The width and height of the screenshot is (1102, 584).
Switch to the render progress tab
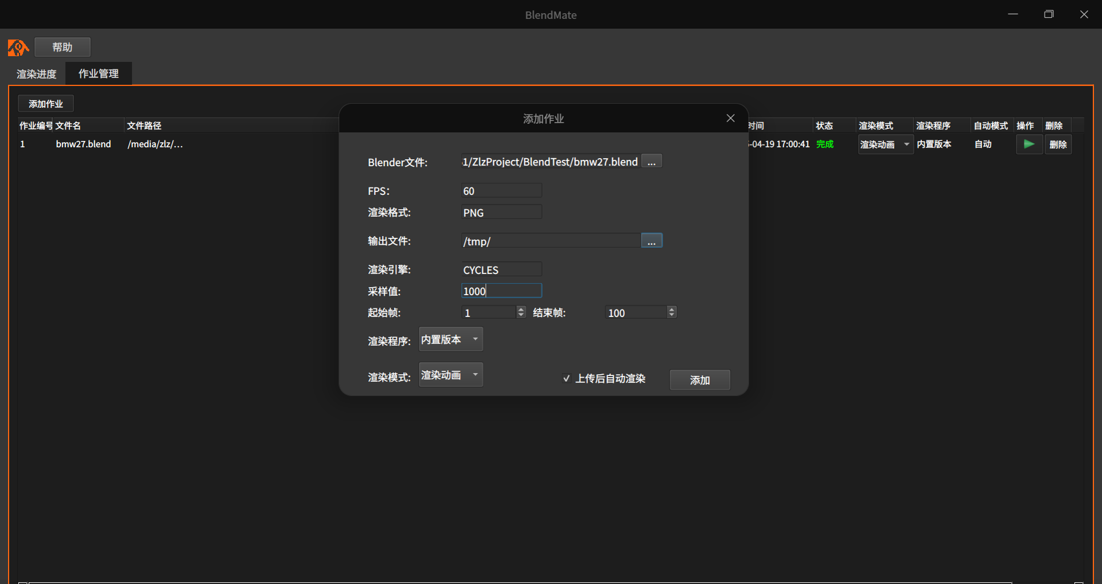pyautogui.click(x=37, y=74)
